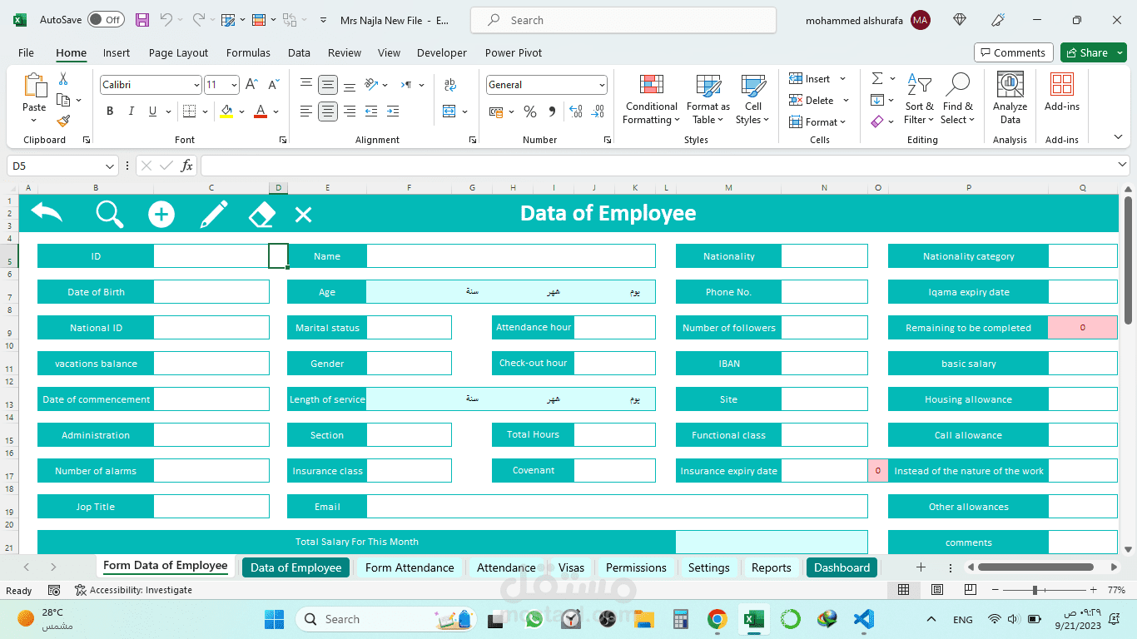Click the Format Painter brush icon
The height and width of the screenshot is (639, 1137).
click(x=63, y=121)
